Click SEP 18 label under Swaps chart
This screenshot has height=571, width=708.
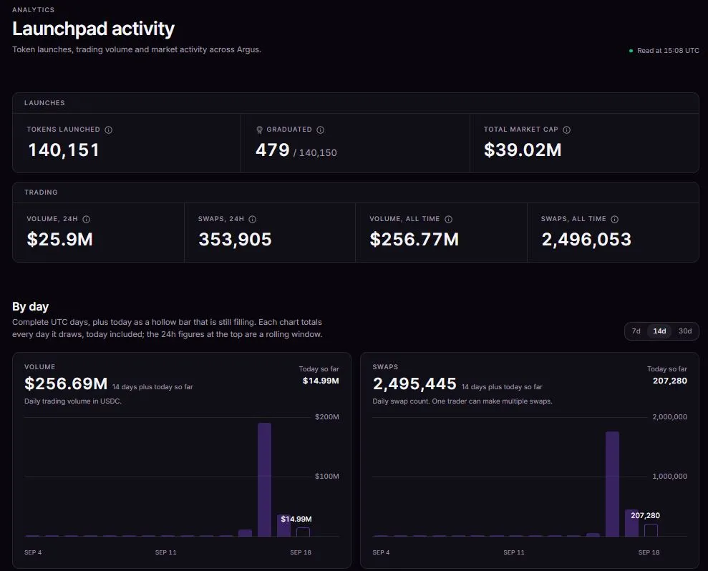pyautogui.click(x=649, y=552)
